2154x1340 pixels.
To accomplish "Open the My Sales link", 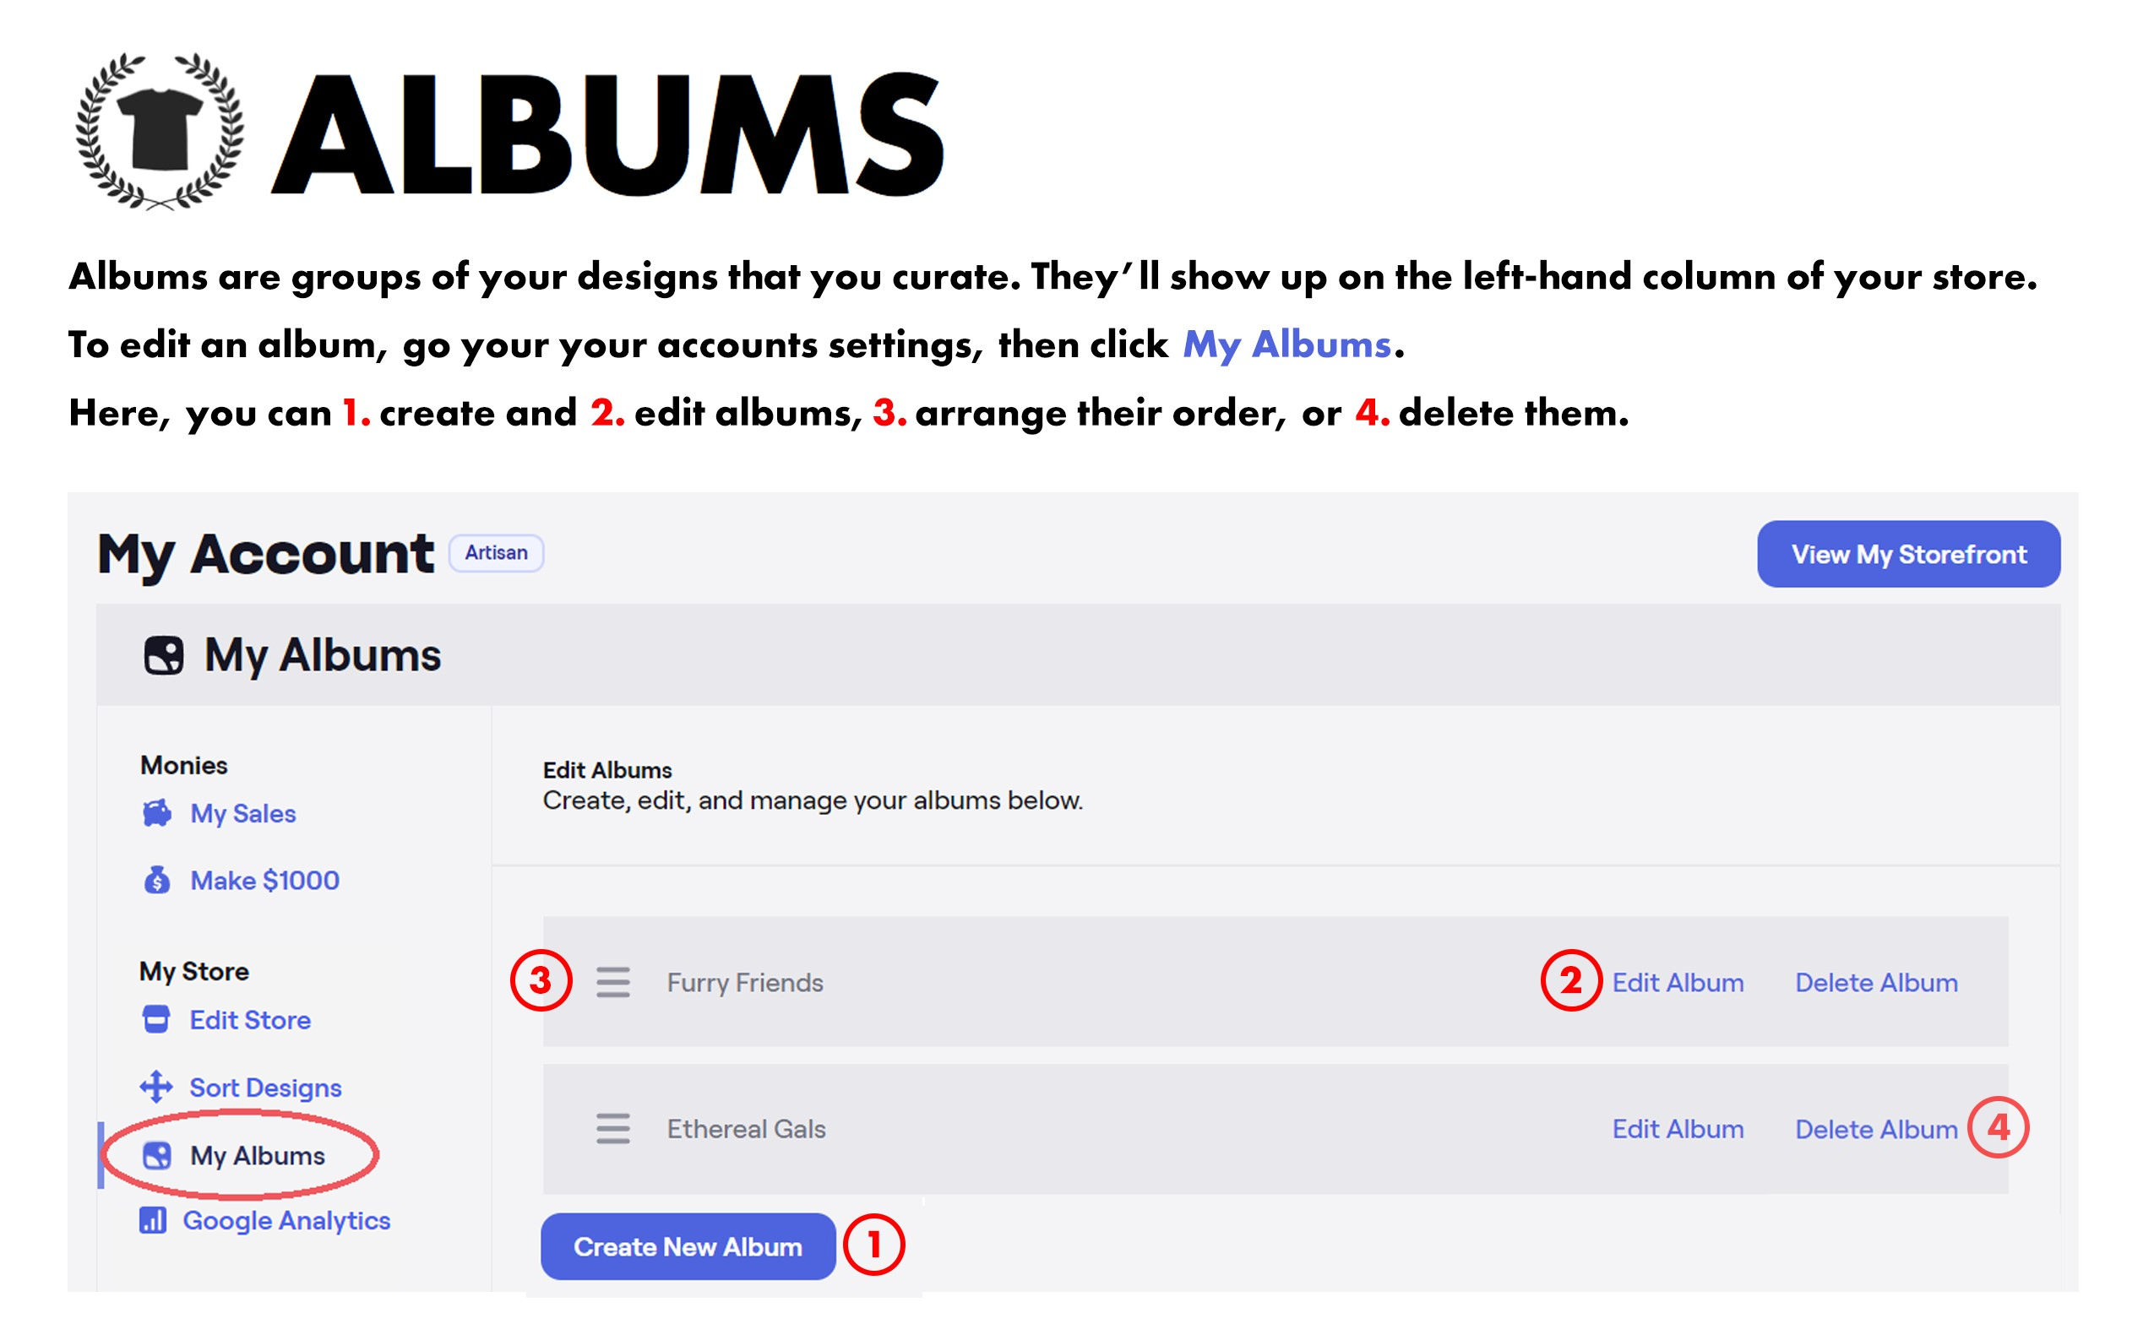I will [243, 814].
